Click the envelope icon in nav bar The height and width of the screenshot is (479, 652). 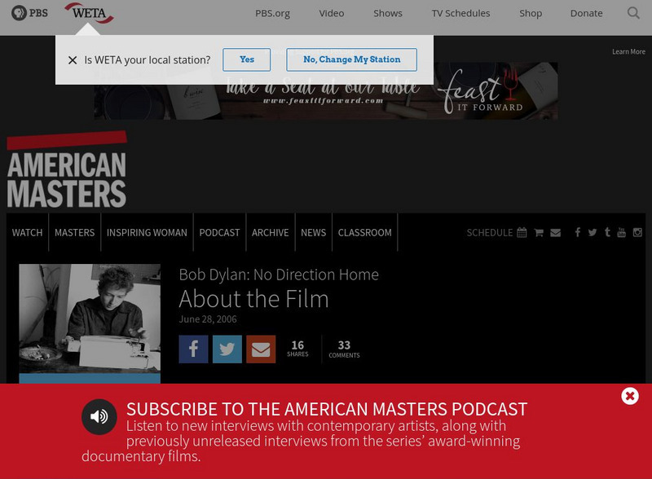tap(556, 233)
